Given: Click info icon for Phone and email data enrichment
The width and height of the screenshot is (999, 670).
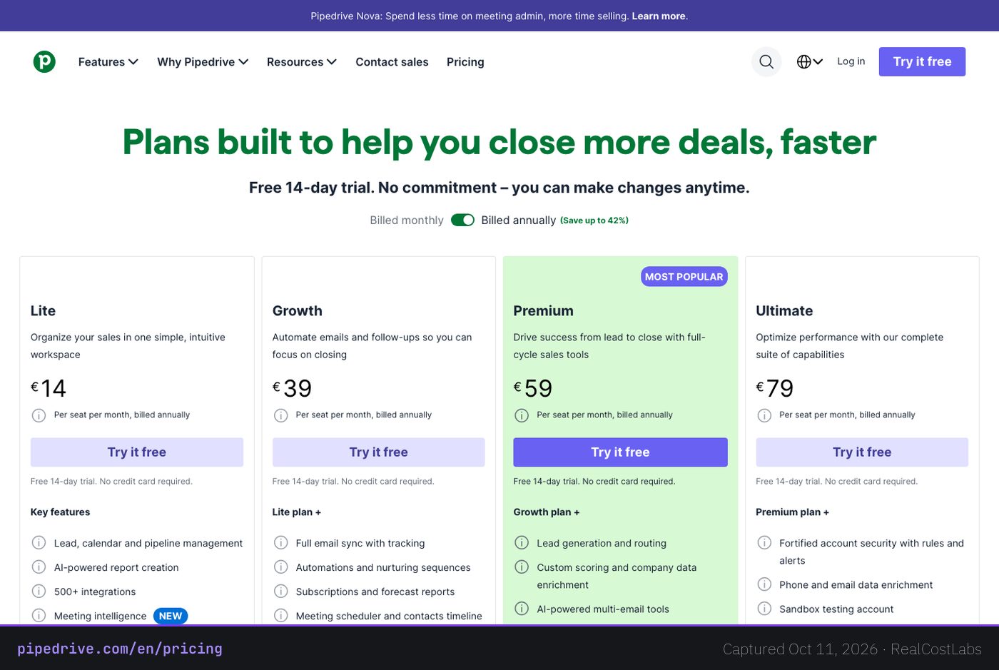Looking at the screenshot, I should pos(764,584).
